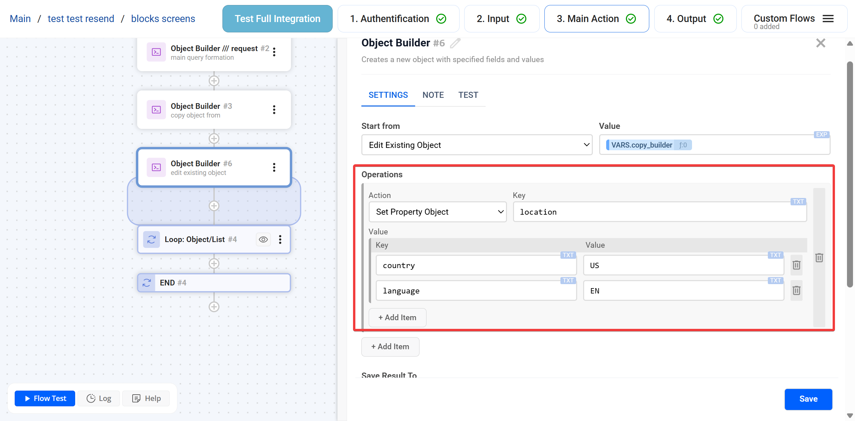Delete the country key row

click(796, 265)
